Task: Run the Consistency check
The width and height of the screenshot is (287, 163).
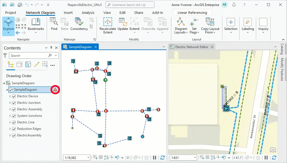Action: (79, 24)
